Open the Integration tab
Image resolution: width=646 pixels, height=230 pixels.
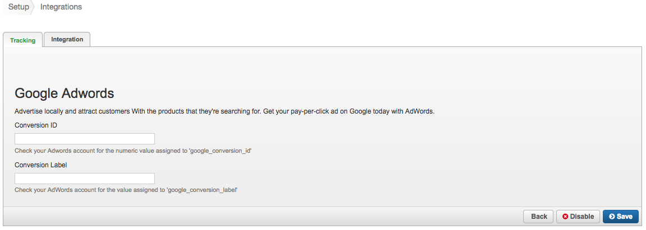[x=67, y=39]
